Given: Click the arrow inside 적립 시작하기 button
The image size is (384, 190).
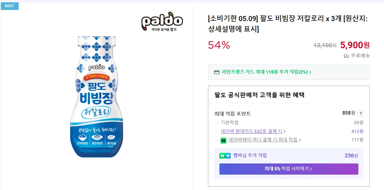Looking at the screenshot, I should [311, 169].
